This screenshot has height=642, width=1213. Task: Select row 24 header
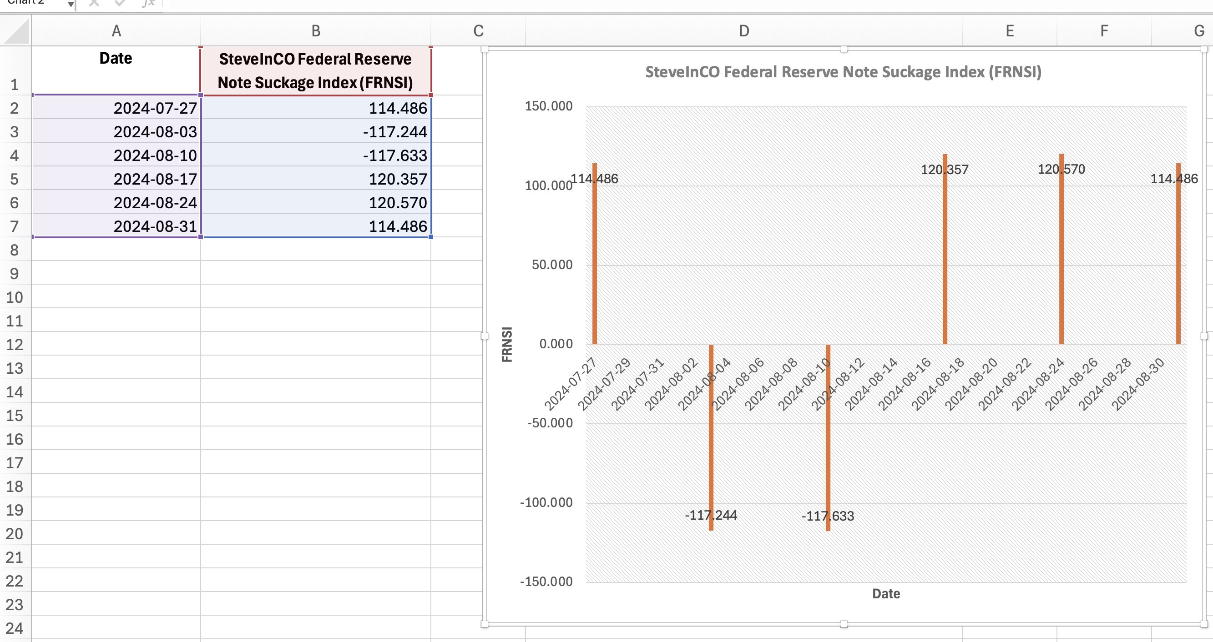point(15,628)
